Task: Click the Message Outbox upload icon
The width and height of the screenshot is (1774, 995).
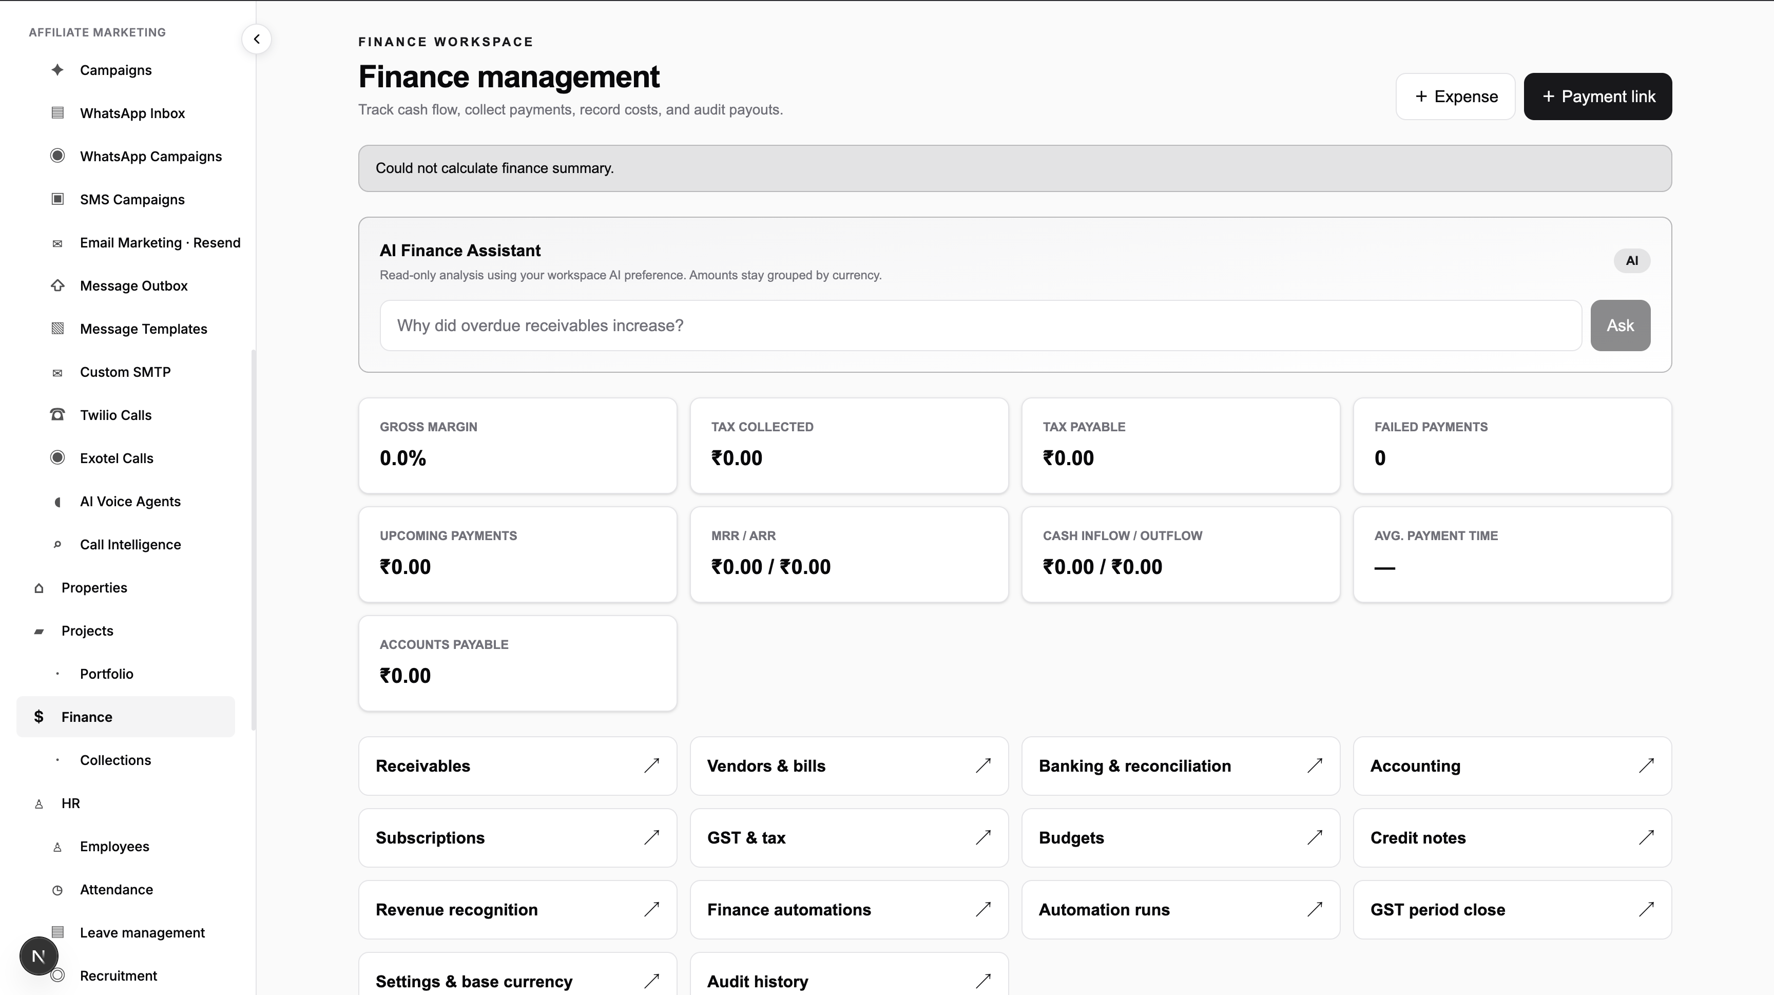Action: 58,285
